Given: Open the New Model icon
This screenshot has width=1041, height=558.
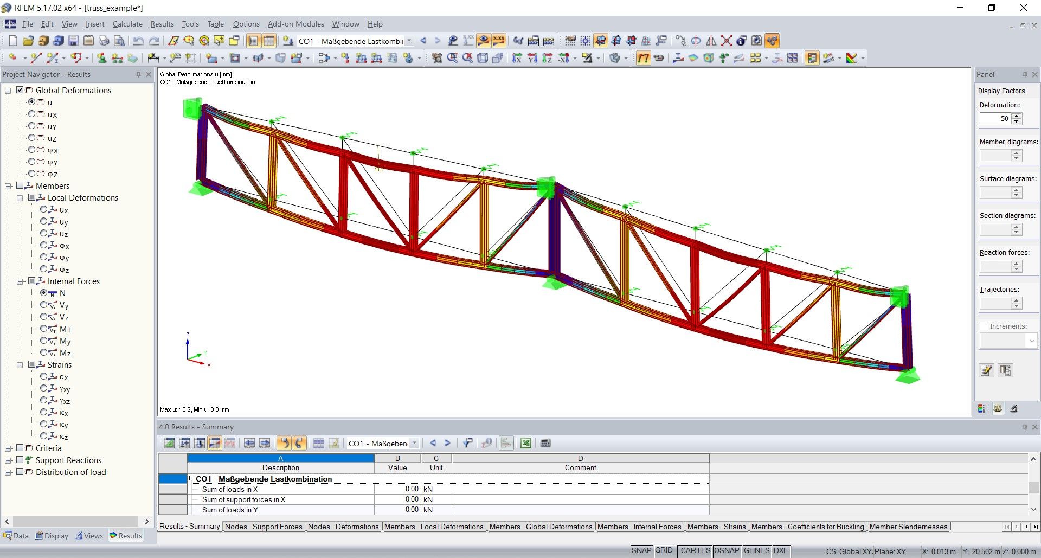Looking at the screenshot, I should click(x=12, y=40).
